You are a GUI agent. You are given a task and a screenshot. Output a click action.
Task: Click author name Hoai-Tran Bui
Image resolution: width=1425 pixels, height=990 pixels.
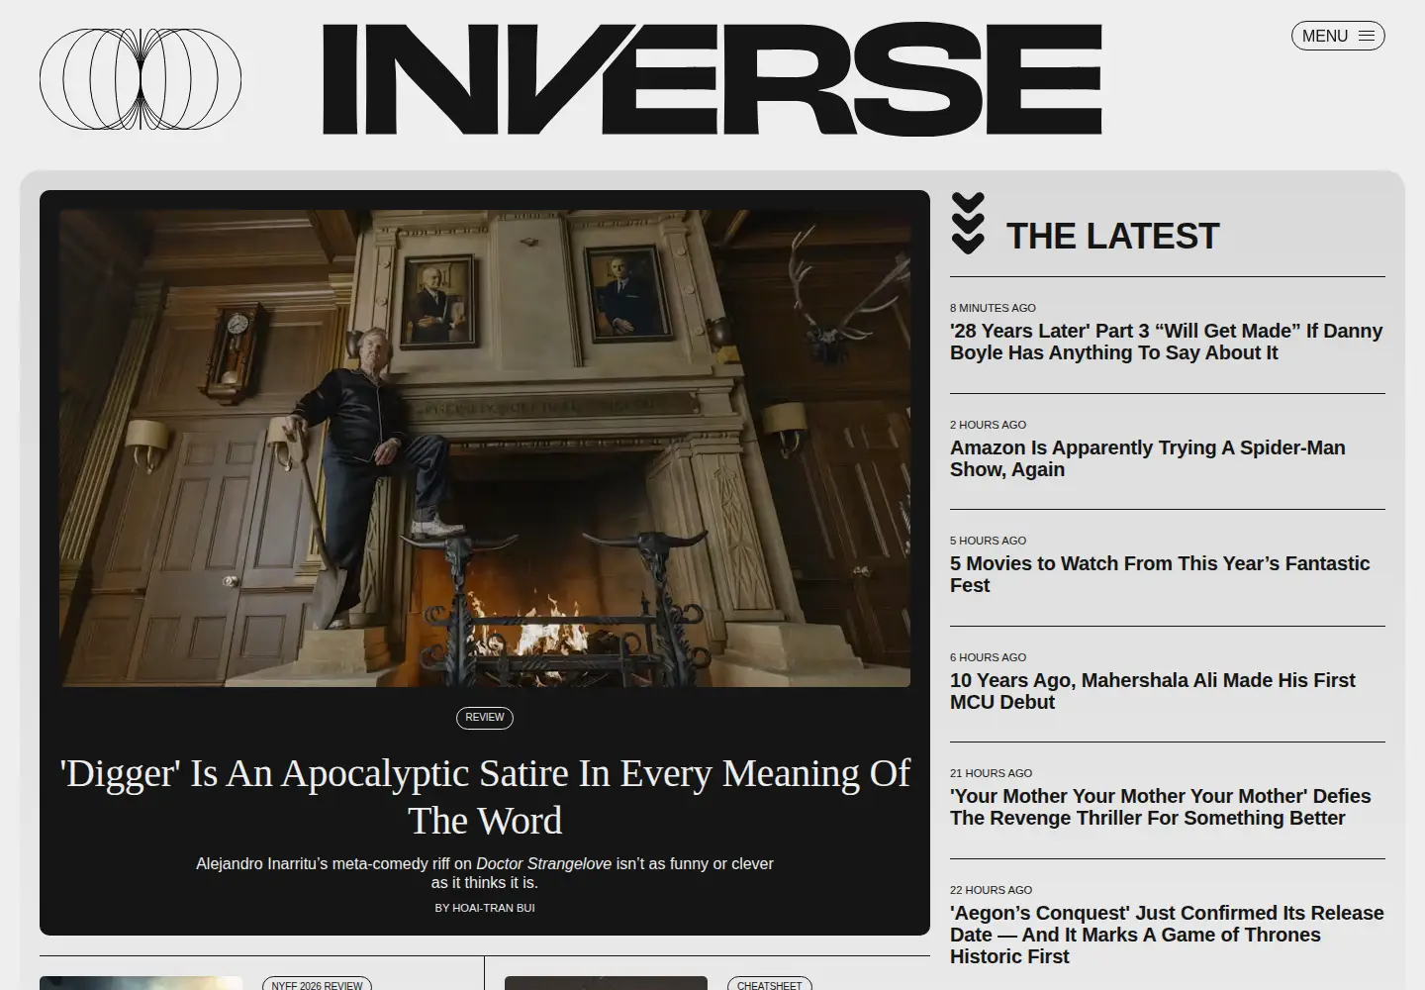point(494,908)
